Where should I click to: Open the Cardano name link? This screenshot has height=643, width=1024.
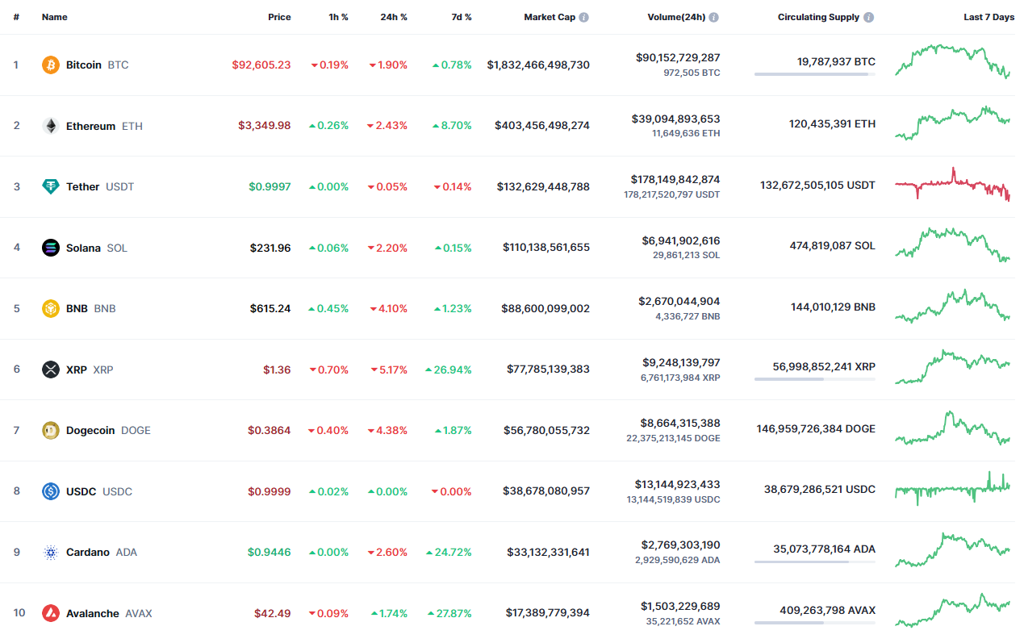coord(88,553)
